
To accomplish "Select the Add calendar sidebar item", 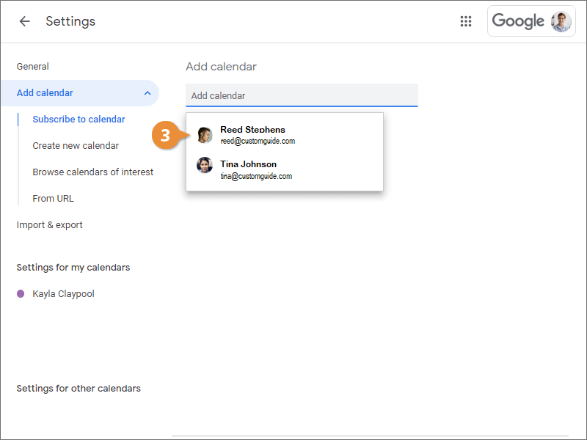I will [80, 93].
